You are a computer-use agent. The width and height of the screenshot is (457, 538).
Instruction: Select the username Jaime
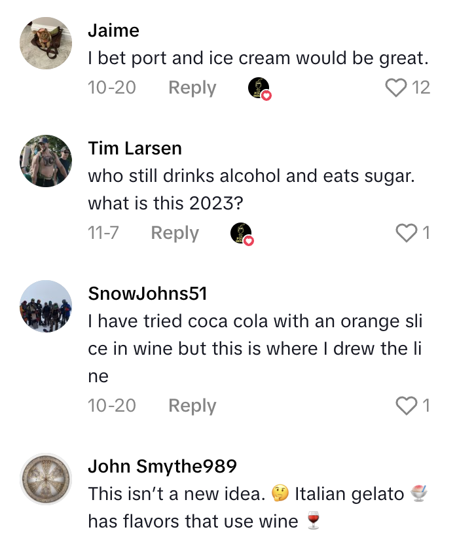[x=112, y=30]
